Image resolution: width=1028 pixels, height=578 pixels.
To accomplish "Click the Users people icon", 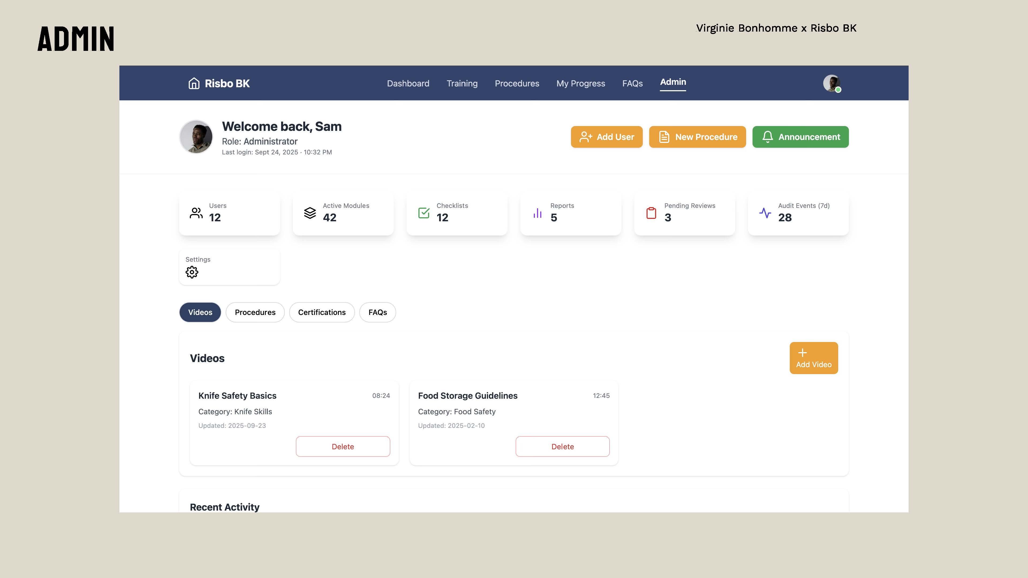I will click(196, 213).
